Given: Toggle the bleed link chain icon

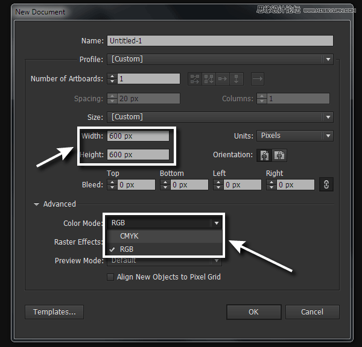Looking at the screenshot, I should (326, 185).
